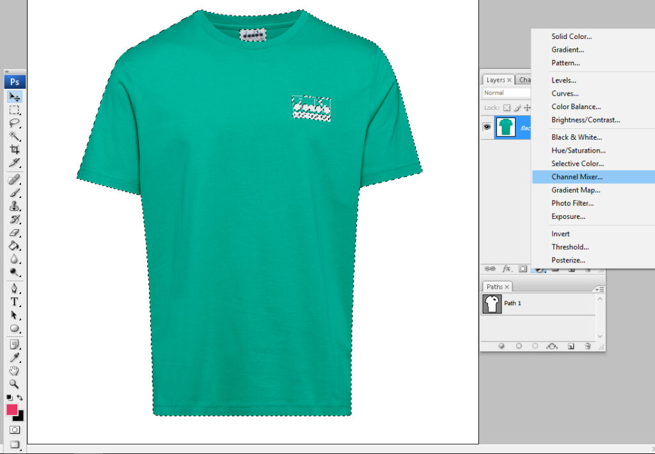Image resolution: width=655 pixels, height=454 pixels.
Task: Open the Normal blend mode dropdown
Action: coord(507,93)
